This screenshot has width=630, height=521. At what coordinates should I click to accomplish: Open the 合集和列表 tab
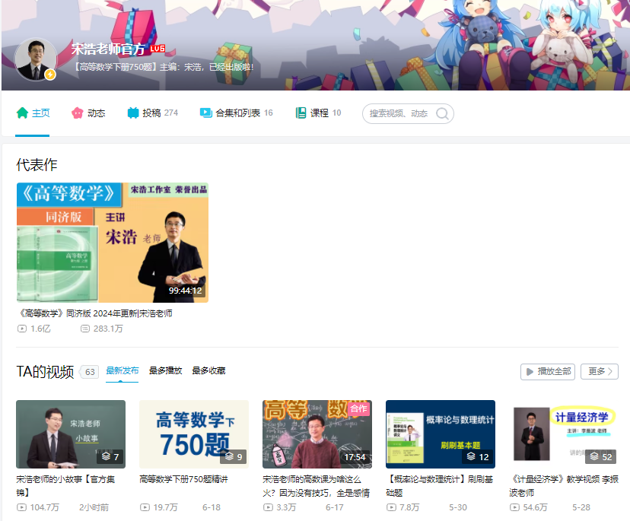(237, 113)
